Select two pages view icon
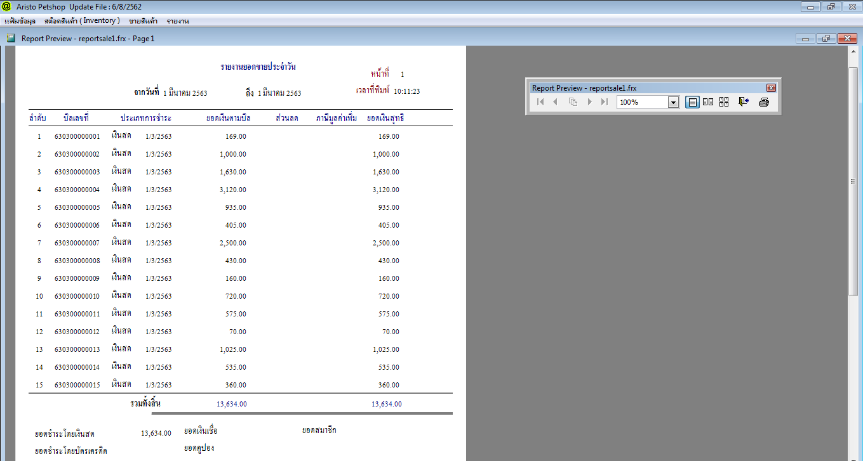Screen dimensions: 863x461 pos(708,102)
